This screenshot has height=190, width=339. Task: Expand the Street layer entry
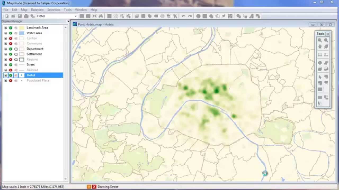[x=6, y=65]
